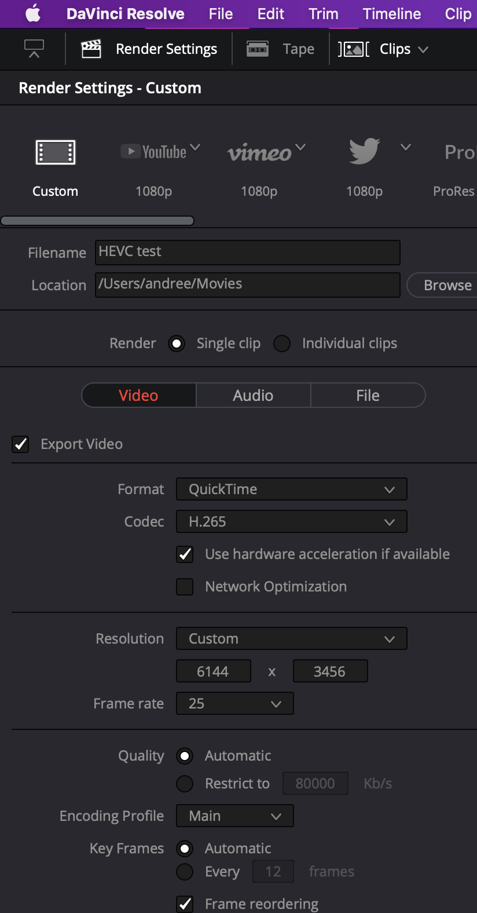Uncheck the Export Video checkbox

[x=21, y=444]
